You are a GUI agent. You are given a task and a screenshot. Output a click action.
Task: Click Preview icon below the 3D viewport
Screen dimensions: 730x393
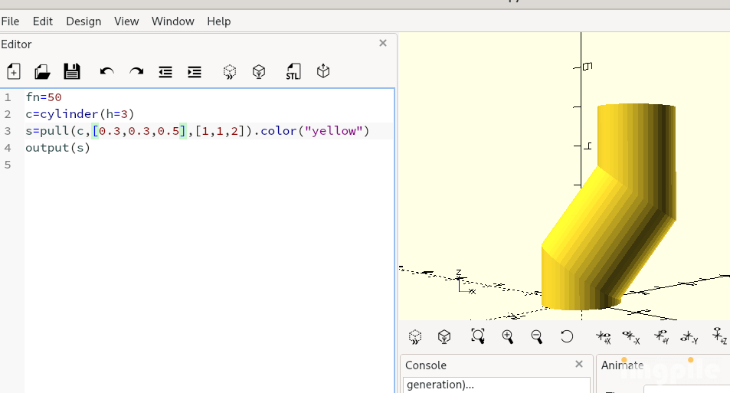(415, 336)
